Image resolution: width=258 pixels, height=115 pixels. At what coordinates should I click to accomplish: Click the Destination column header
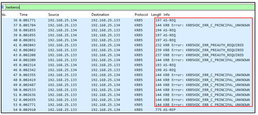pos(112,15)
